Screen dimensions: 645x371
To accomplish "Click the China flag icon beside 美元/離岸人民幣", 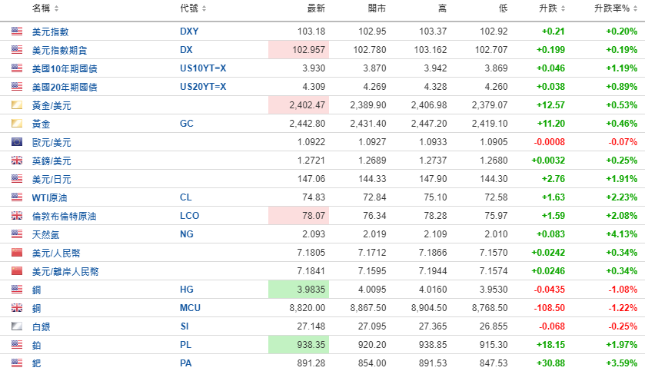I will pyautogui.click(x=17, y=271).
